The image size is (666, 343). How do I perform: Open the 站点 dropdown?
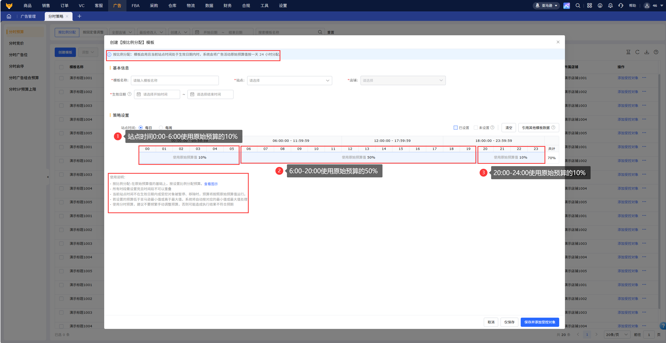pos(290,80)
